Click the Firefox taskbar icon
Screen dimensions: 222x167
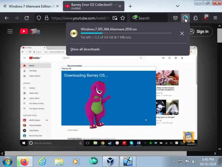25,162
